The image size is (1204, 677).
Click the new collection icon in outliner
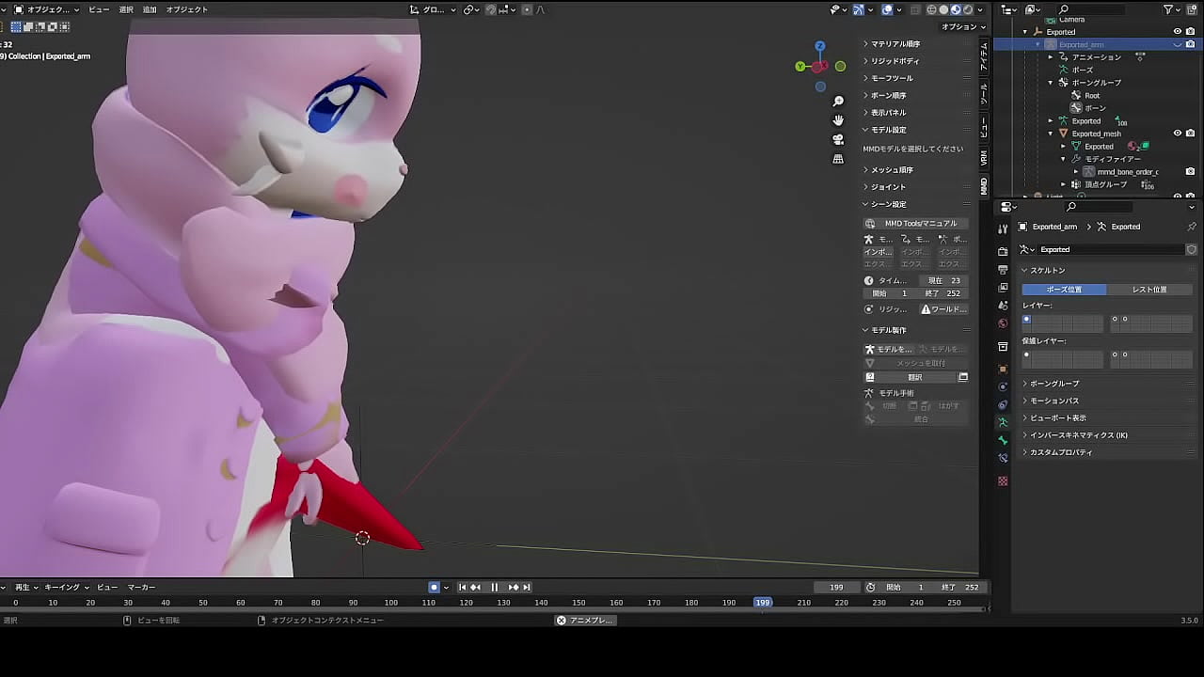(x=1191, y=9)
